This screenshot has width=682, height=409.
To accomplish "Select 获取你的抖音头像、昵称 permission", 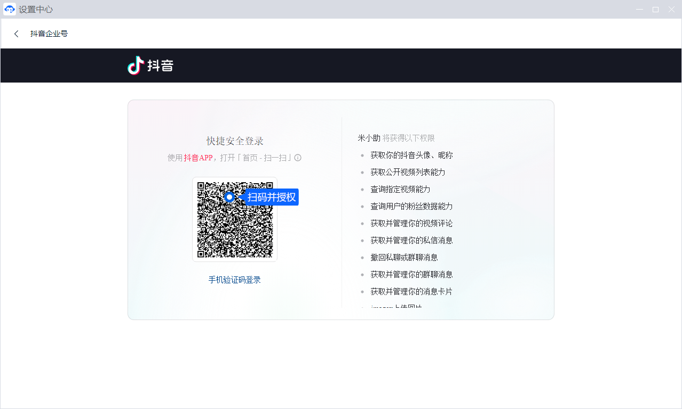I will tap(411, 155).
